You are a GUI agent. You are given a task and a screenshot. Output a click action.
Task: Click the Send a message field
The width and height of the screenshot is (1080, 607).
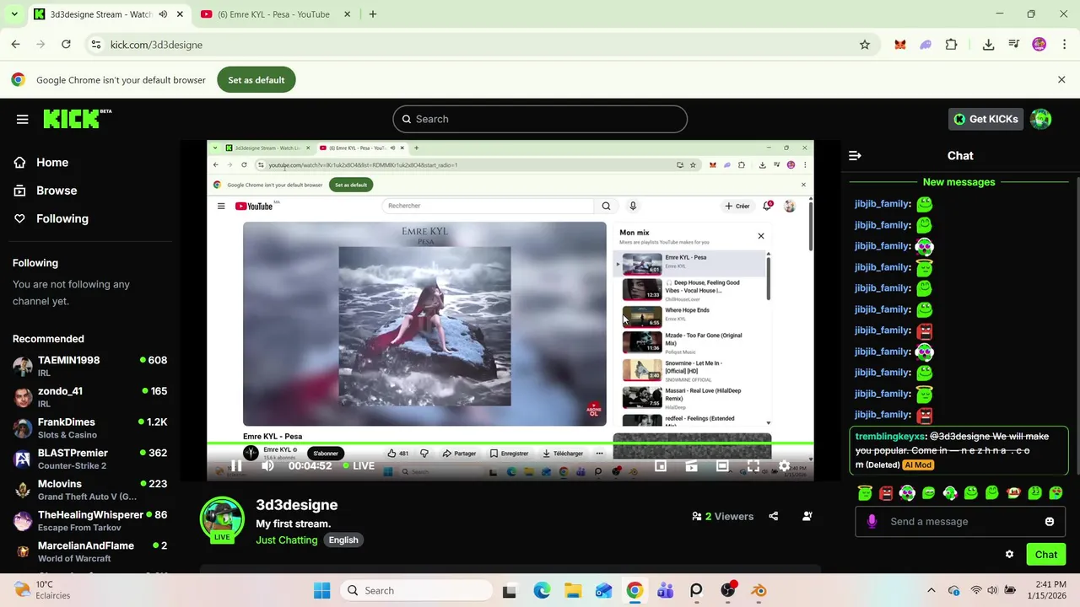click(962, 521)
